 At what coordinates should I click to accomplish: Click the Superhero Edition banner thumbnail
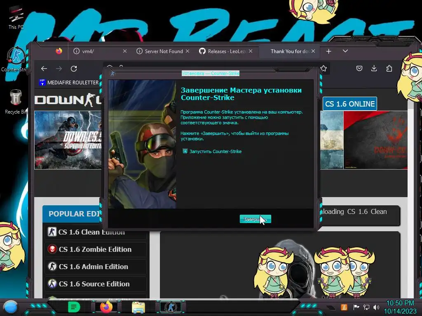68,140
